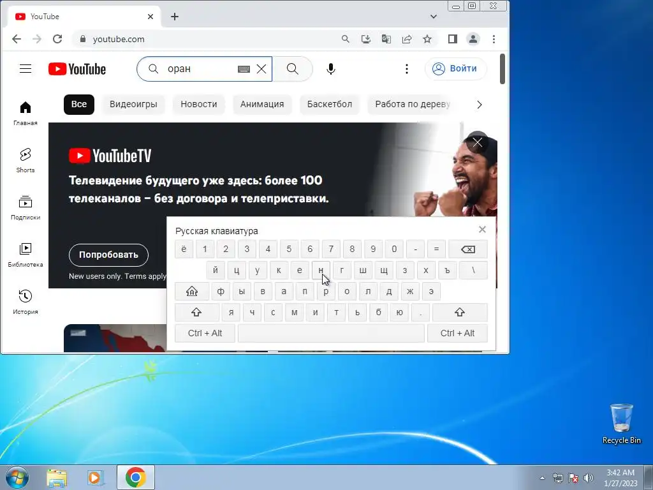
Task: Open YouTube settings three-dot menu
Action: [407, 69]
